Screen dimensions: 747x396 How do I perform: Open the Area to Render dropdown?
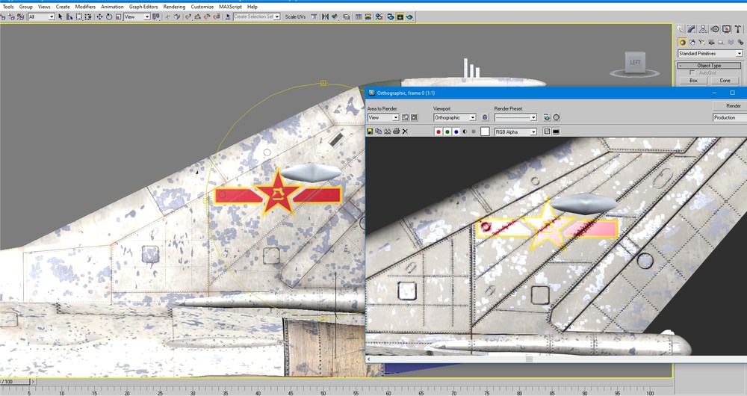click(x=383, y=117)
